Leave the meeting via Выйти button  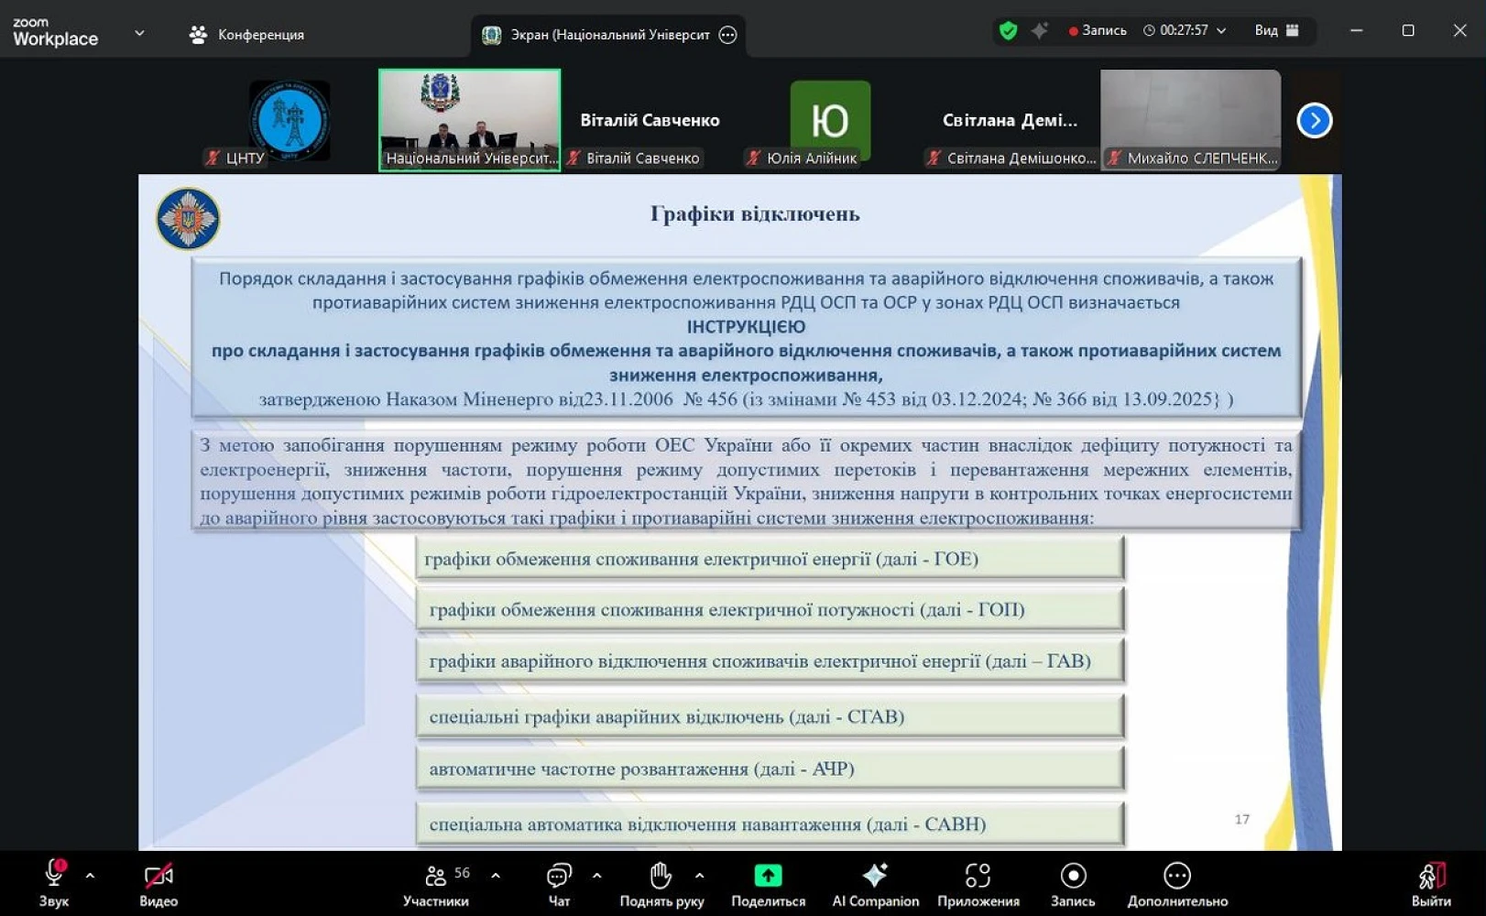point(1431,881)
